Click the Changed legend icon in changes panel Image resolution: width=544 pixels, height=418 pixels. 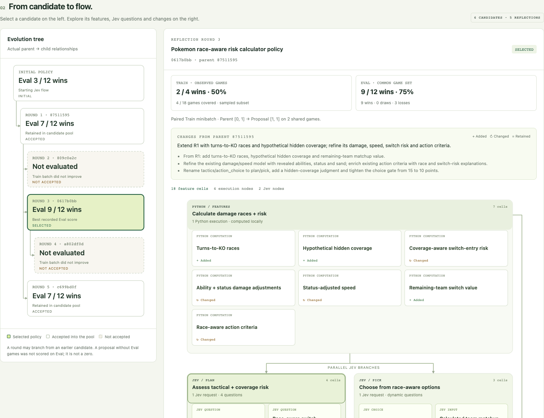[491, 136]
